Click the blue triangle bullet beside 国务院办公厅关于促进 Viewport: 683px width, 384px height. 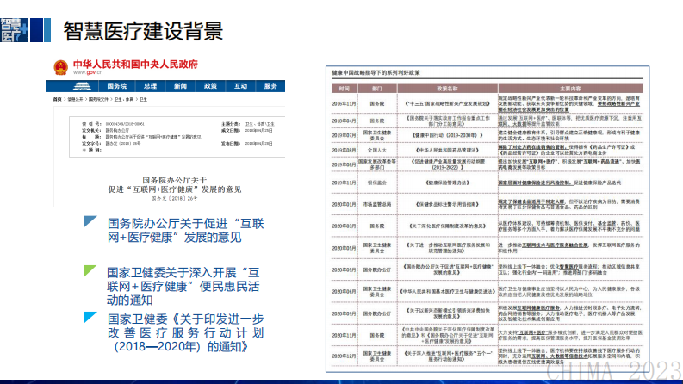click(90, 221)
